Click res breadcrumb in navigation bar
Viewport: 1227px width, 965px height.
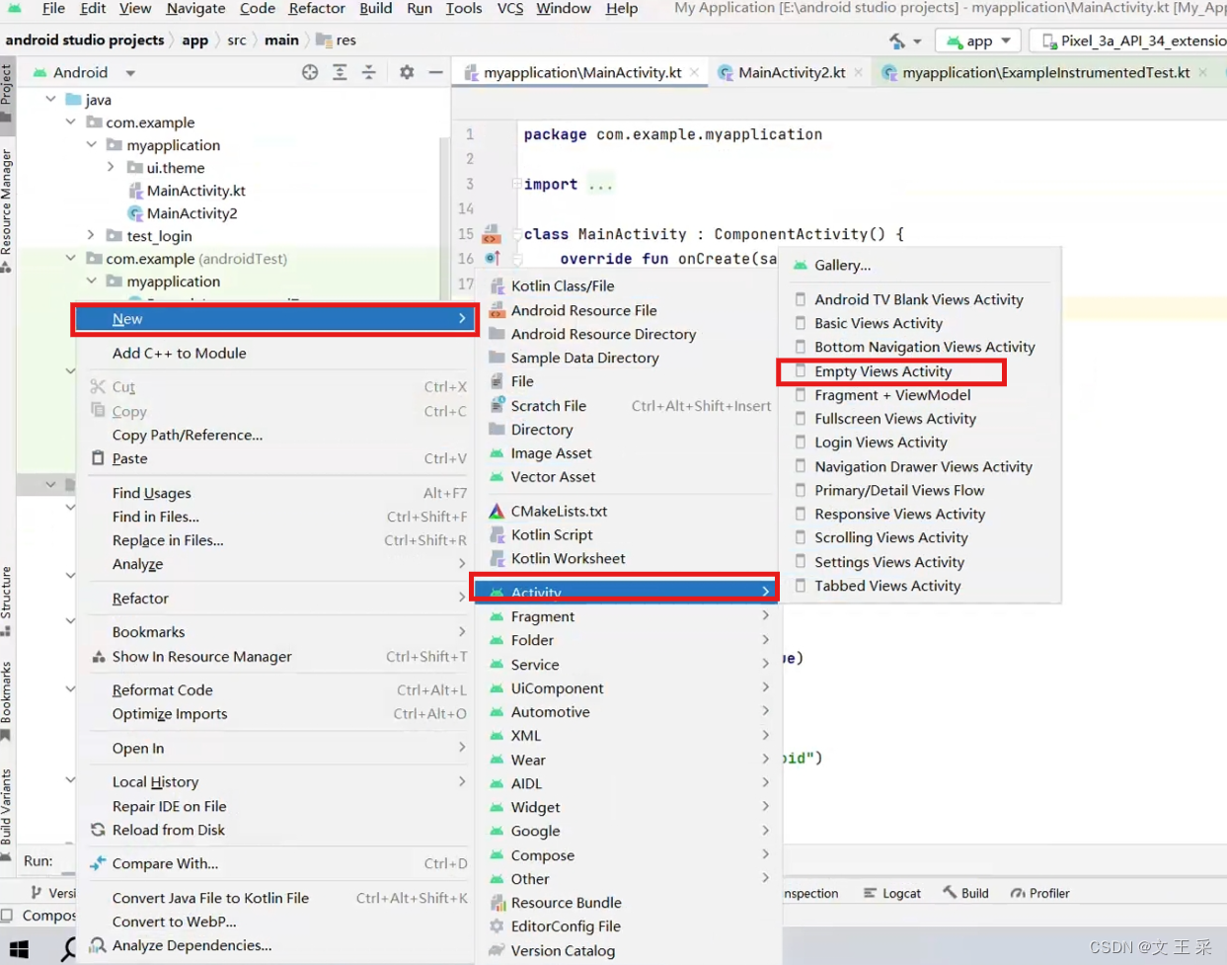[336, 40]
